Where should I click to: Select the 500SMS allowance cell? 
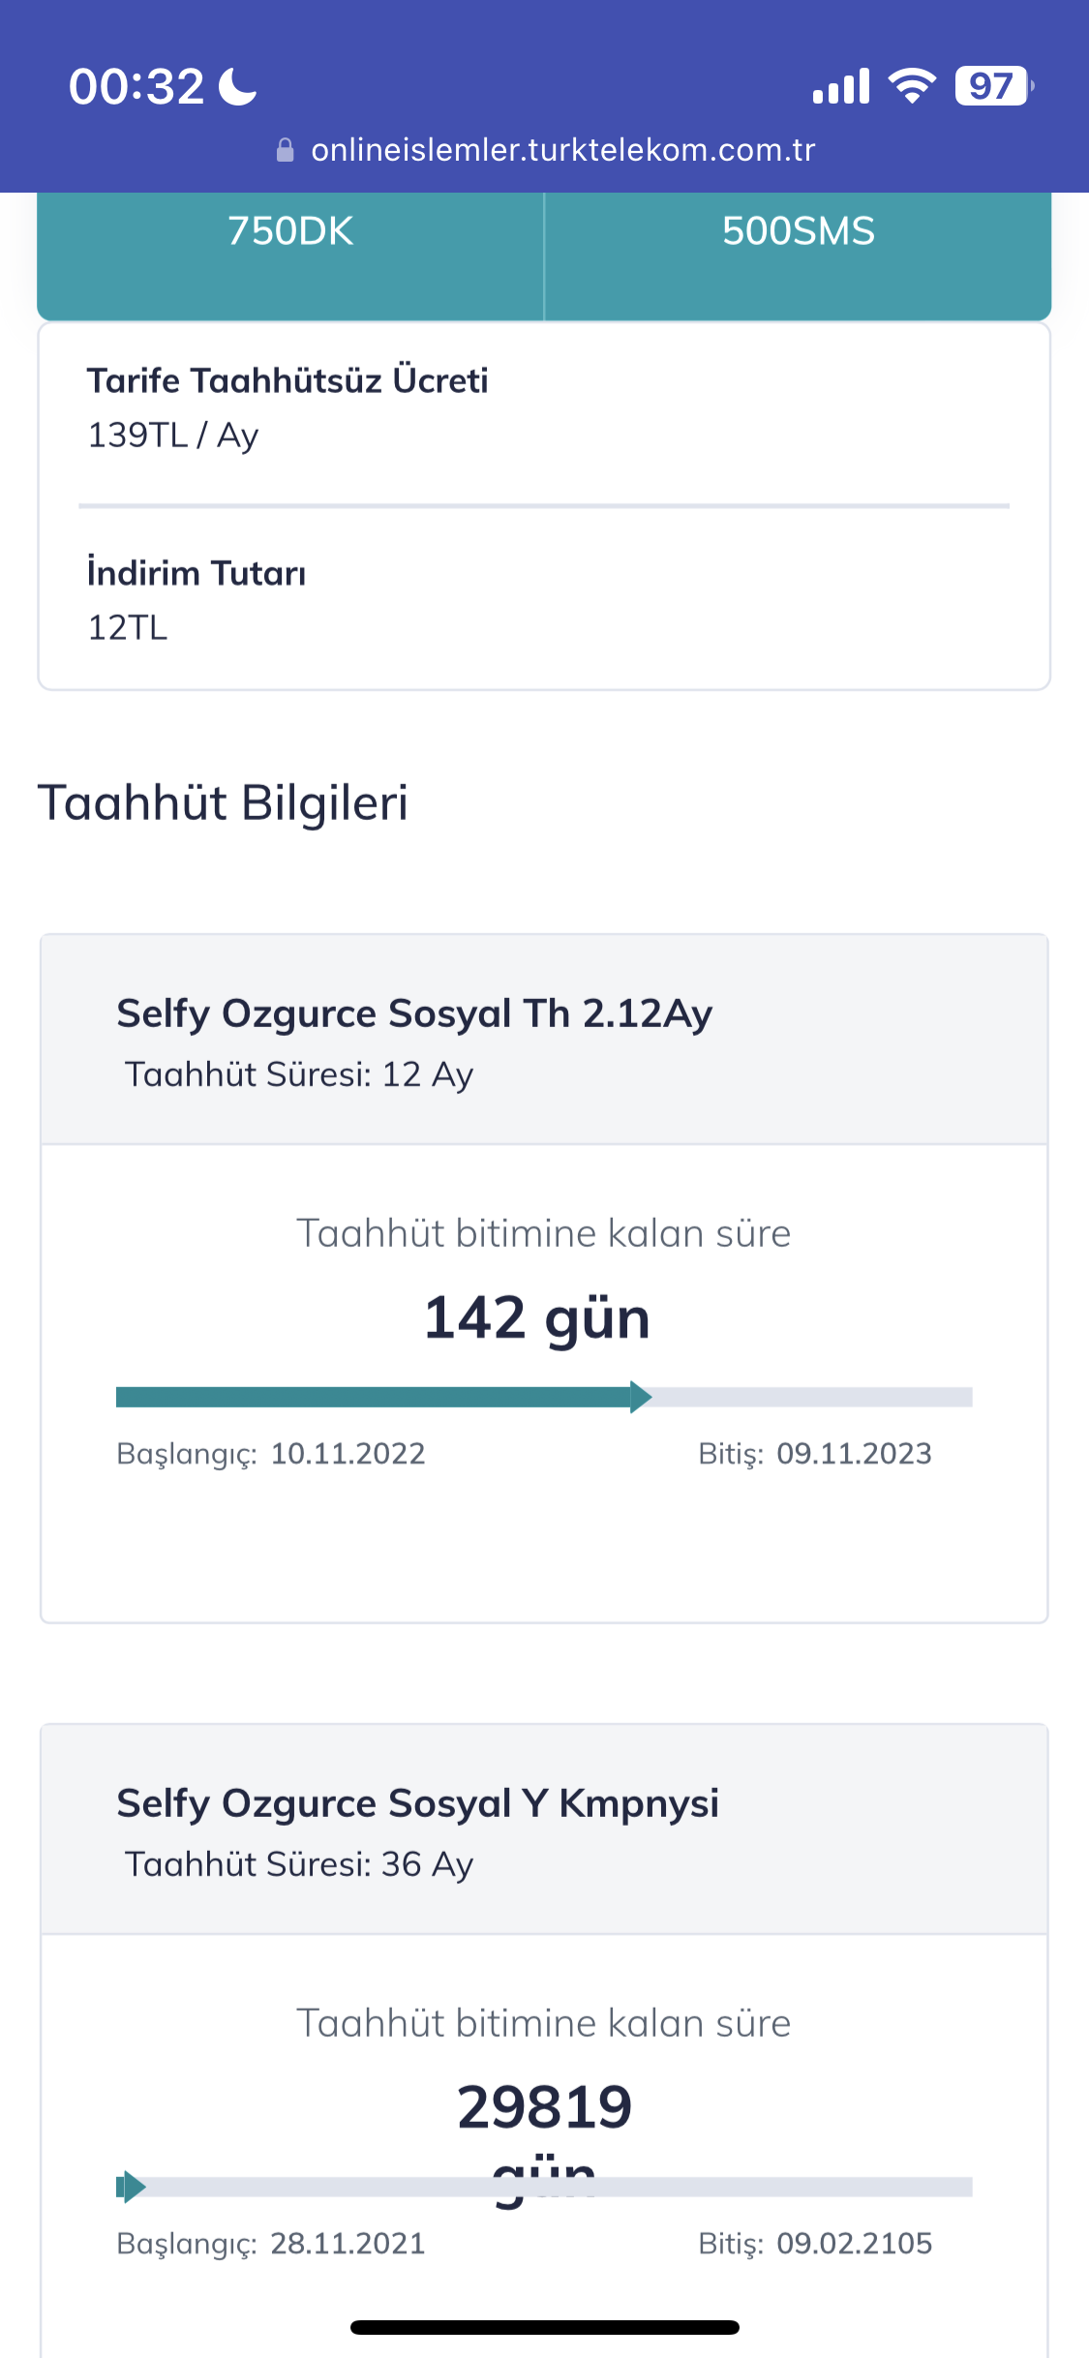(799, 255)
